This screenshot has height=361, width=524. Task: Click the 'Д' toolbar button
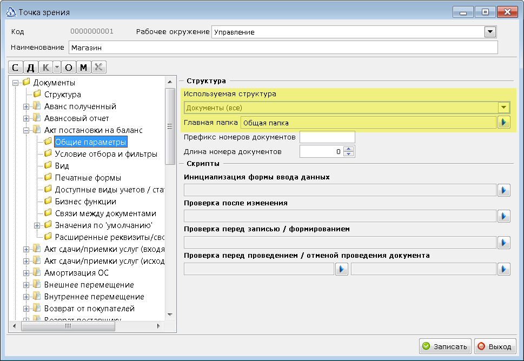pyautogui.click(x=30, y=67)
